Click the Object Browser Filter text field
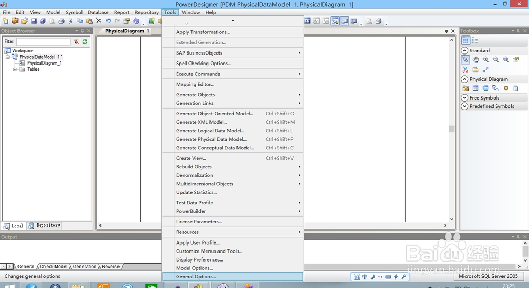Image resolution: width=529 pixels, height=288 pixels. click(43, 41)
